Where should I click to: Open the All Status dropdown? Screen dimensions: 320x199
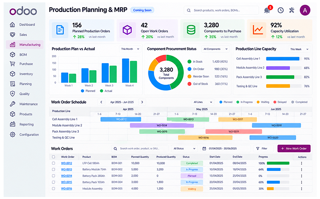tap(184, 149)
